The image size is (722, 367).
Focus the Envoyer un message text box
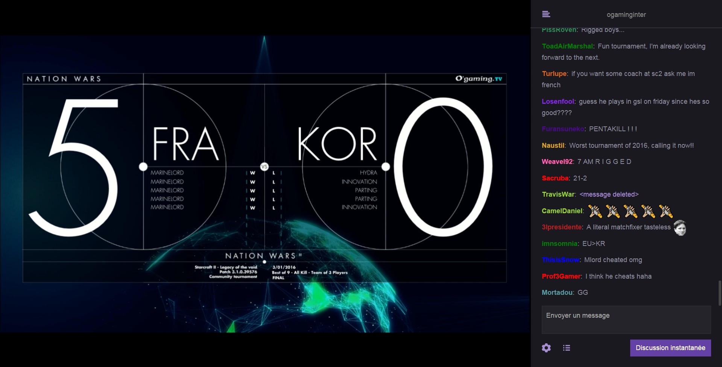(x=626, y=320)
